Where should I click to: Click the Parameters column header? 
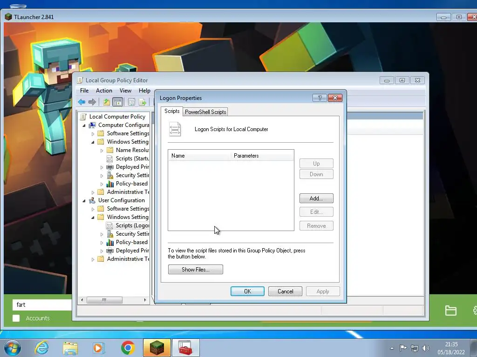[x=262, y=156]
